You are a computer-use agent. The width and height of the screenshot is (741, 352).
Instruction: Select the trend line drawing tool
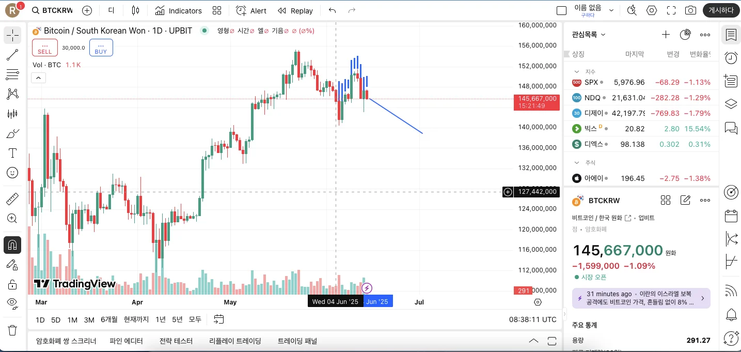pyautogui.click(x=12, y=55)
